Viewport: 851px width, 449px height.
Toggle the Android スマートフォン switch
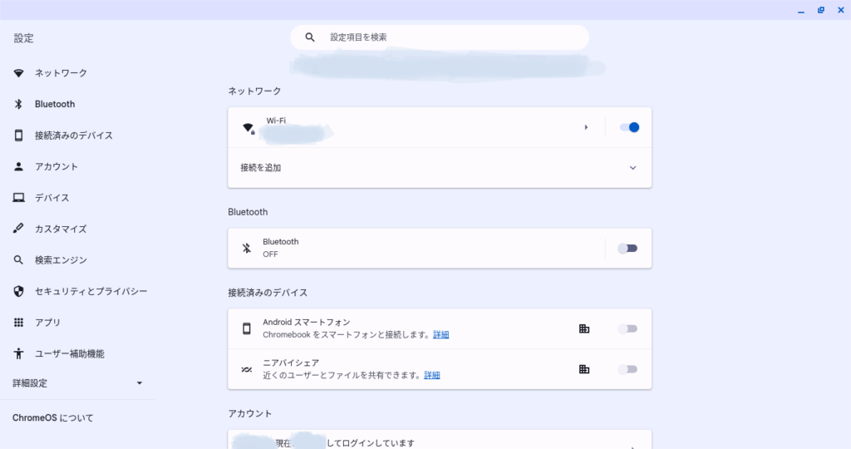[627, 328]
